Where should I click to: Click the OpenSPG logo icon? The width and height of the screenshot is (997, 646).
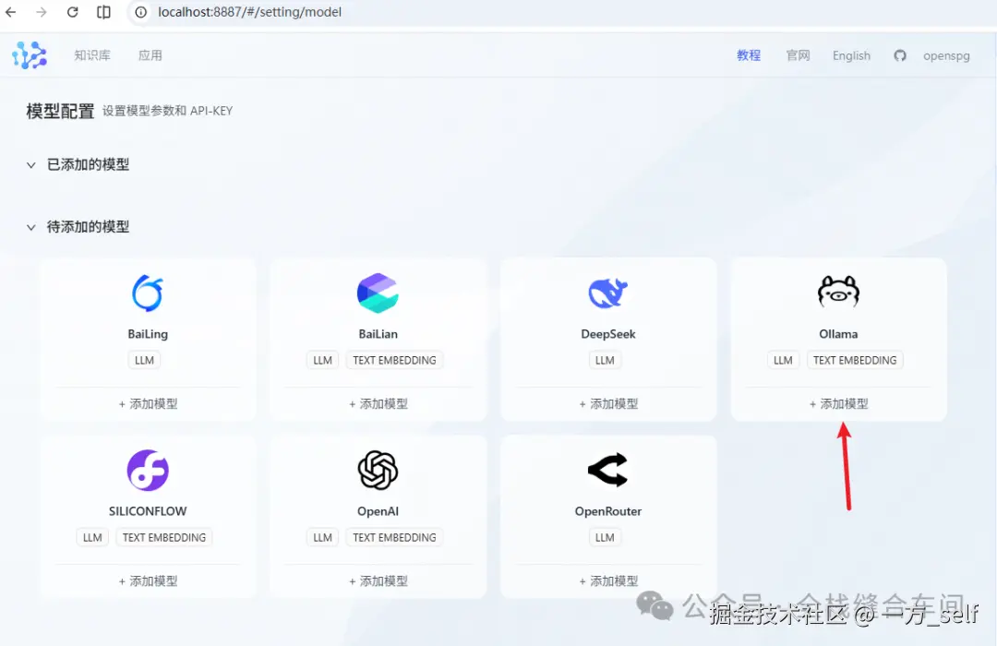(x=30, y=55)
